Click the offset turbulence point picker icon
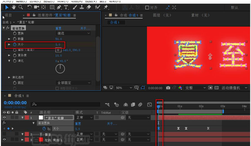Image resolution: width=251 pixels, height=146 pixels. (x=58, y=50)
